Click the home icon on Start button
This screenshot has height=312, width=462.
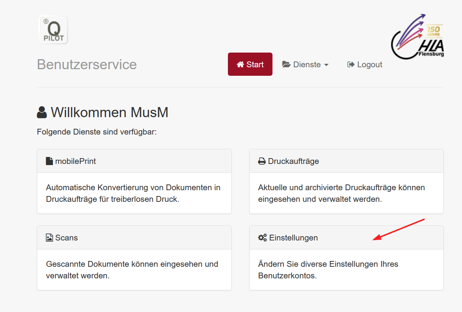(x=240, y=65)
